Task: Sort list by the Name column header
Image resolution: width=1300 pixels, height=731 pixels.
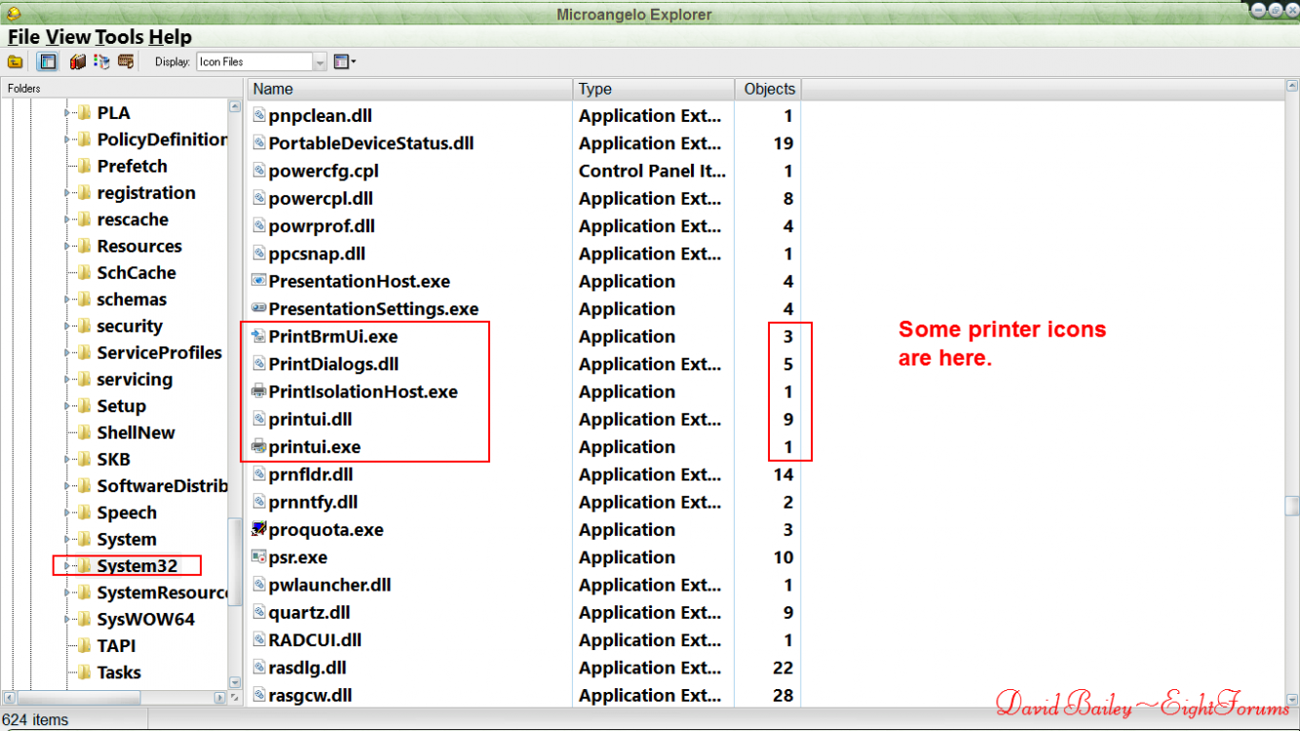Action: tap(410, 89)
